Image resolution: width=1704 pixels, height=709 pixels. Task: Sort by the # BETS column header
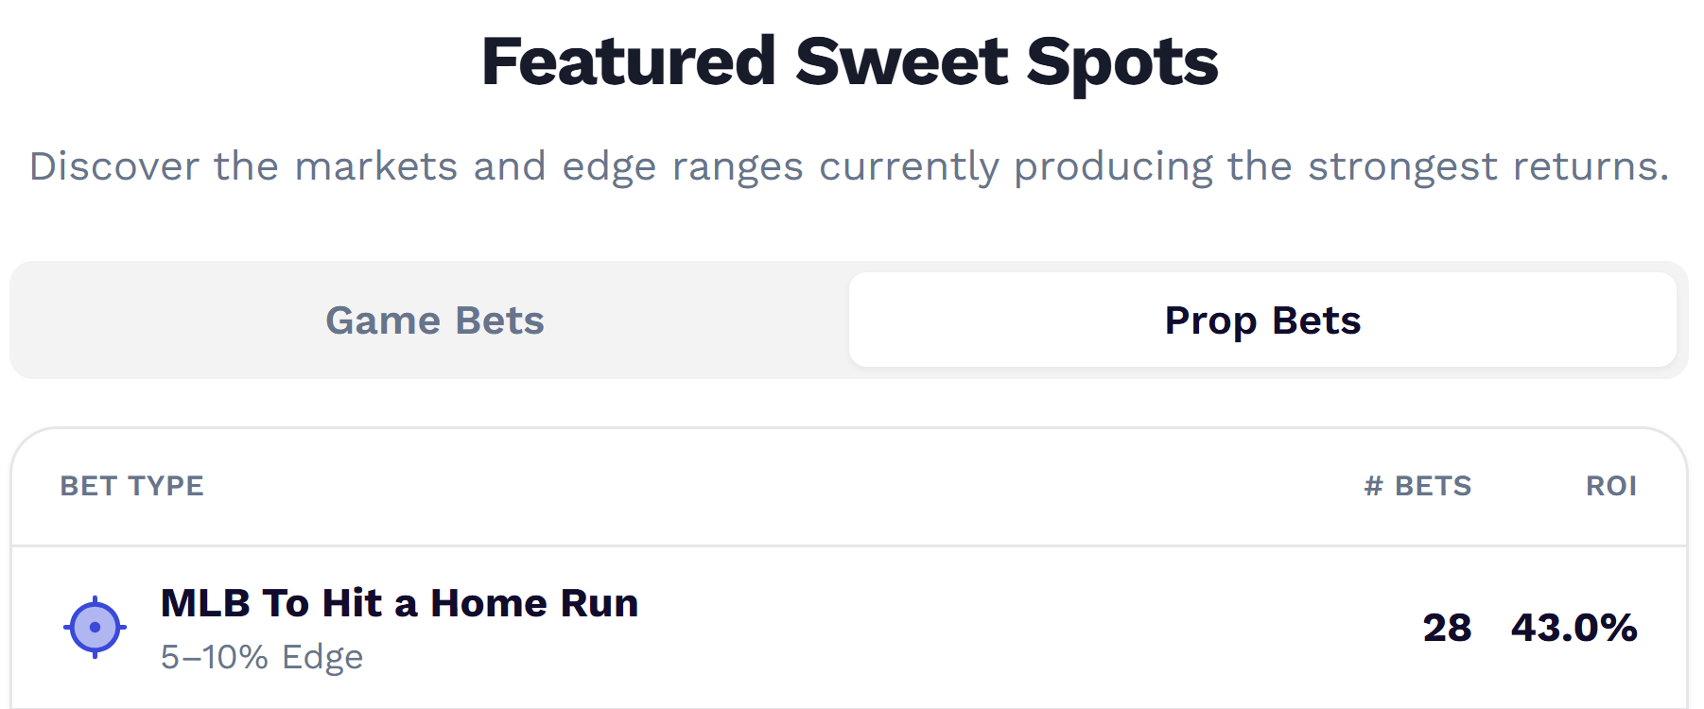coord(1417,486)
